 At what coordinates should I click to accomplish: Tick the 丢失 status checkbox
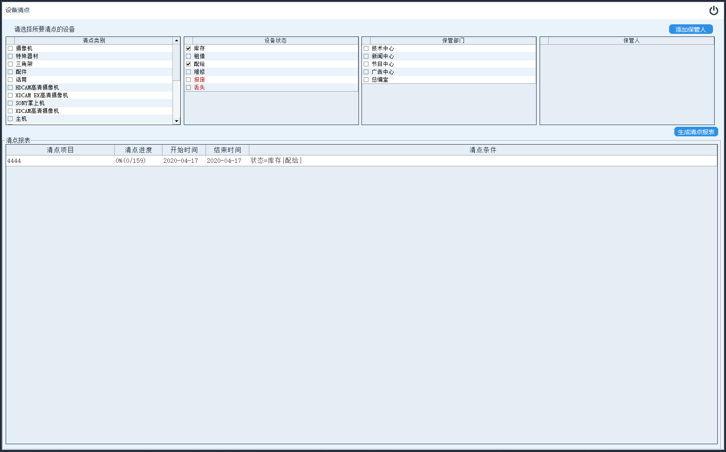pyautogui.click(x=189, y=88)
